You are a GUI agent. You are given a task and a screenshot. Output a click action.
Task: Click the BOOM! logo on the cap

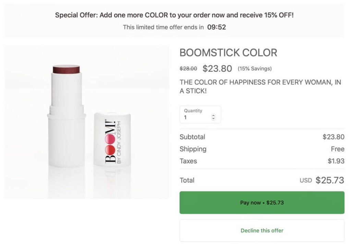click(x=110, y=141)
